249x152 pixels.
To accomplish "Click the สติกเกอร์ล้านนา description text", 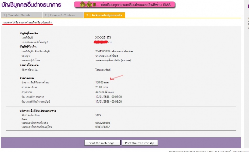I will click(x=105, y=92).
